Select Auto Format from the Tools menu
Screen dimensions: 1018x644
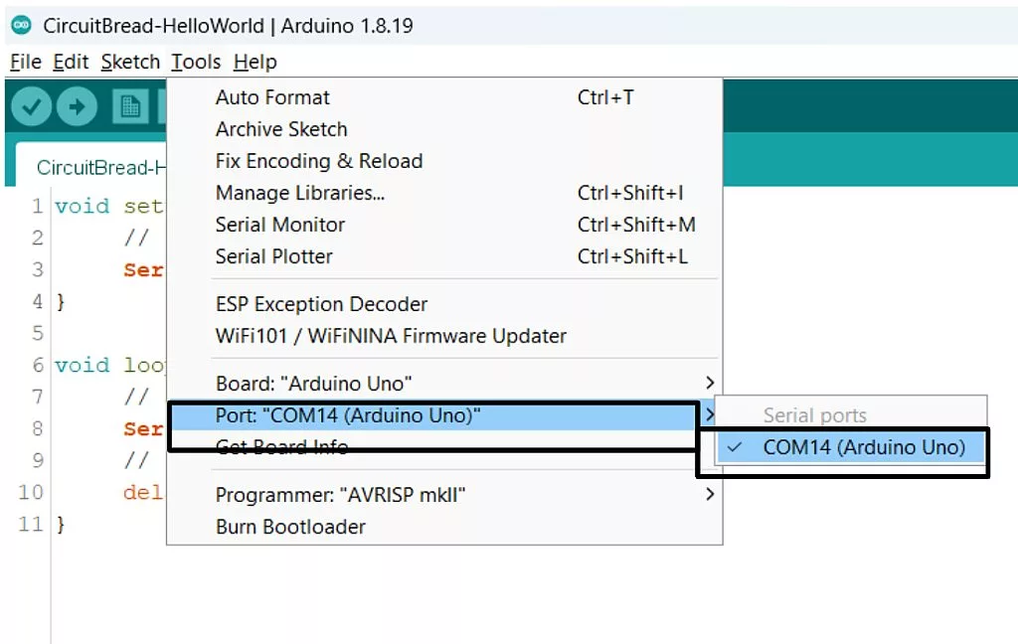[272, 97]
